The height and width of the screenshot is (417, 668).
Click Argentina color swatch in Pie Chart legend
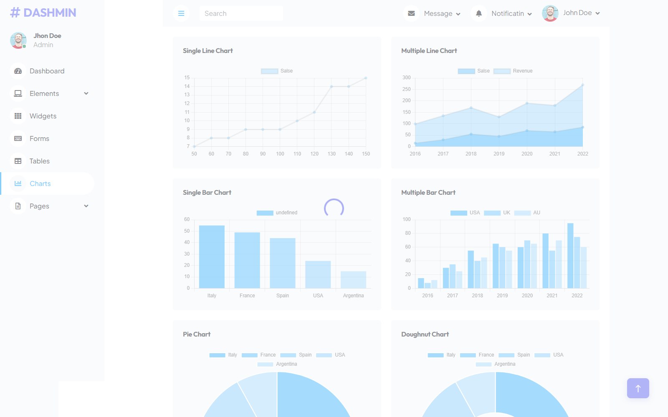coord(265,364)
